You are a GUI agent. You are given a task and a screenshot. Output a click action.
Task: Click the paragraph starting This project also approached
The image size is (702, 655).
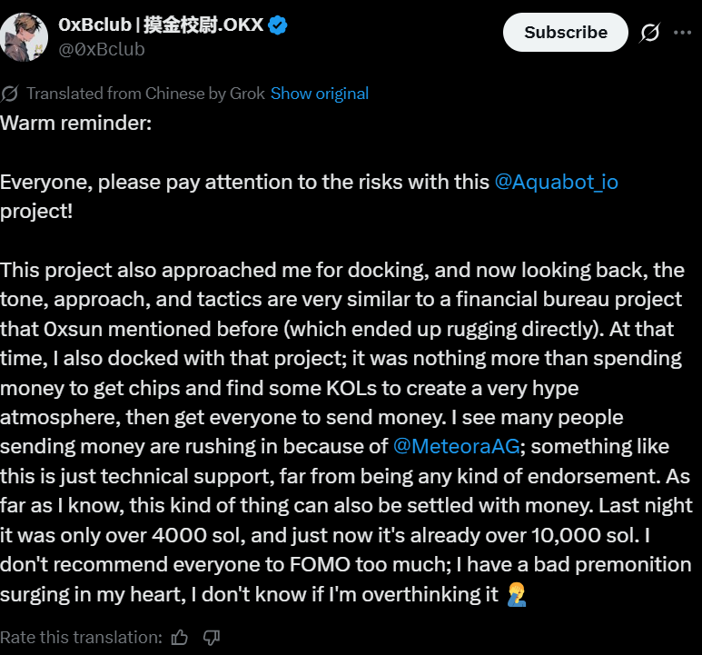(x=347, y=432)
